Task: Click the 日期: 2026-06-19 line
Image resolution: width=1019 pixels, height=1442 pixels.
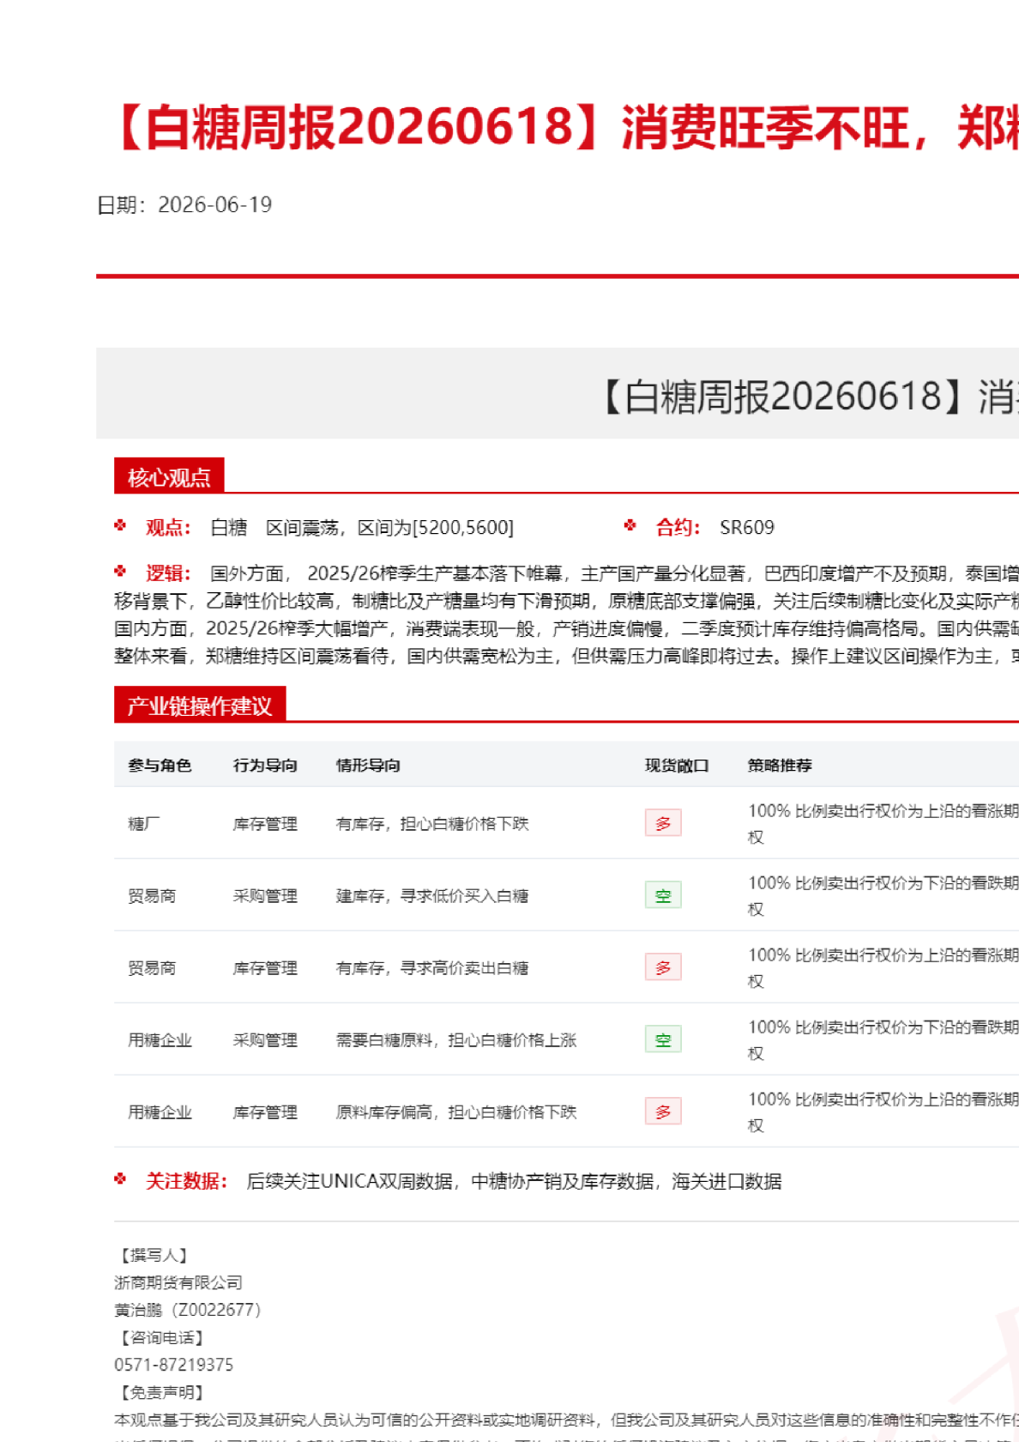Action: point(184,204)
